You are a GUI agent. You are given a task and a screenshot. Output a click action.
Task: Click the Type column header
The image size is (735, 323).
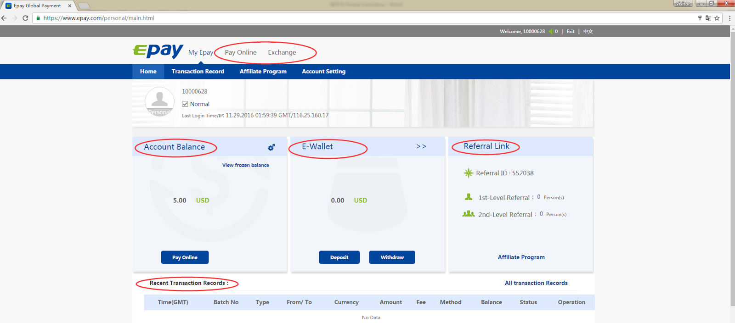click(x=263, y=302)
